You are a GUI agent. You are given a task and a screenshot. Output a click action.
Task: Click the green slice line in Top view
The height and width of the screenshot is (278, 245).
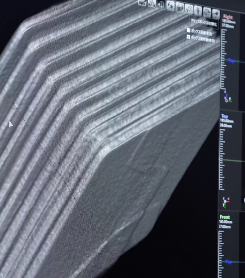pos(232,161)
